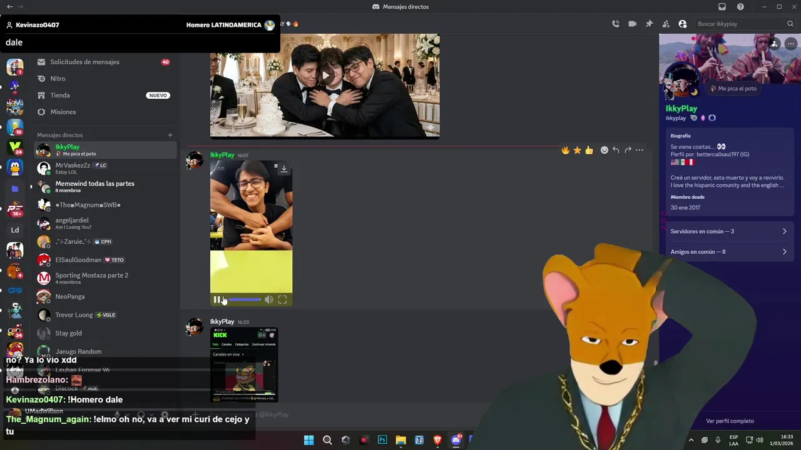Click add friend icon on profile banner
The width and height of the screenshot is (801, 450).
click(774, 44)
